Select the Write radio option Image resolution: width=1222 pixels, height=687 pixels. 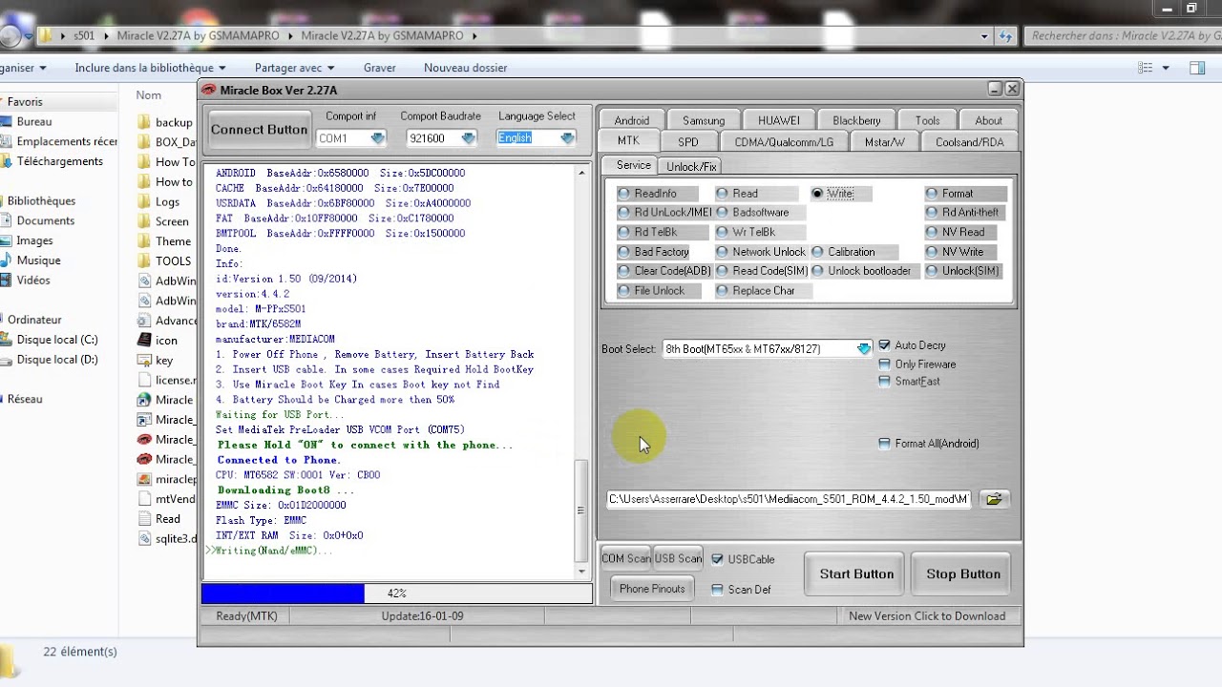coord(817,194)
